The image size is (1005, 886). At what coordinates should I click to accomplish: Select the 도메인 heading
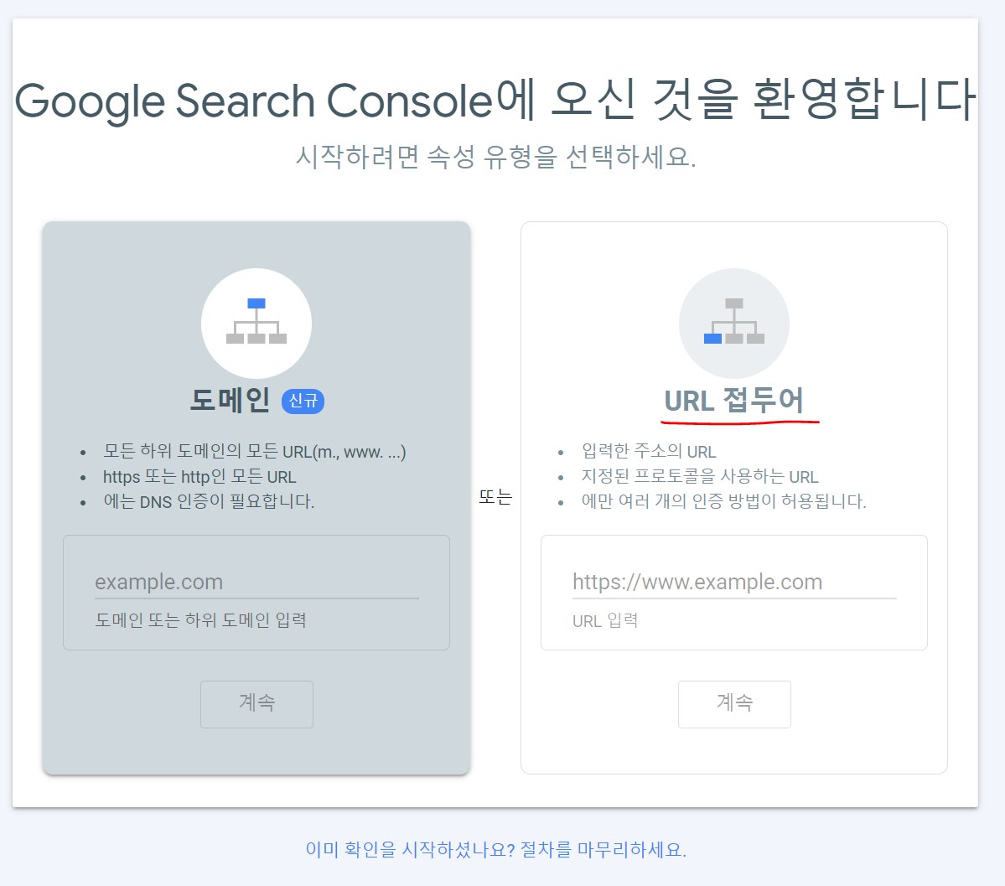click(230, 400)
